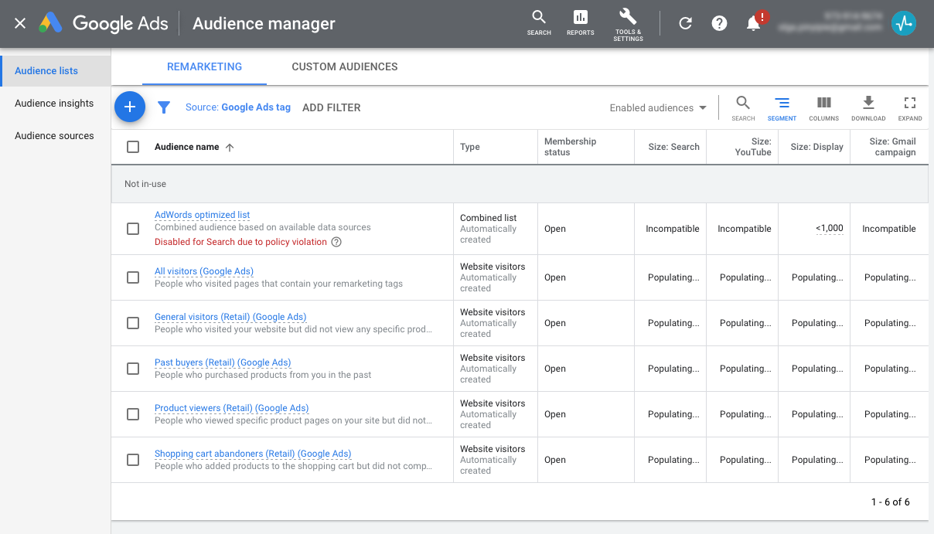Click the blue plus button to add audience
934x534 pixels.
(x=130, y=107)
